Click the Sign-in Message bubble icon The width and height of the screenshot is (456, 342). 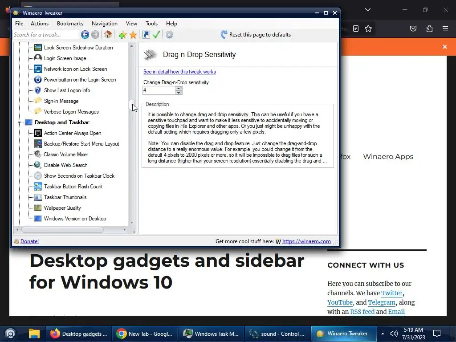point(38,101)
